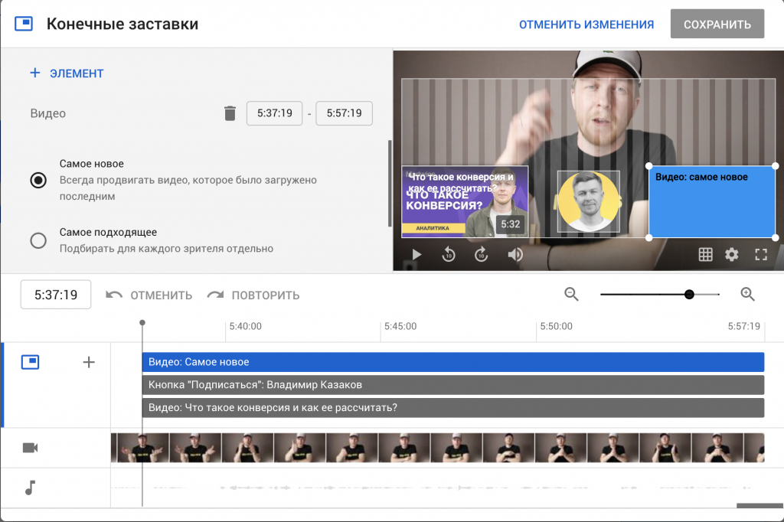Viewport: 784px width, 522px height.
Task: Zoom out the timeline with the minus magnifier
Action: pos(571,293)
